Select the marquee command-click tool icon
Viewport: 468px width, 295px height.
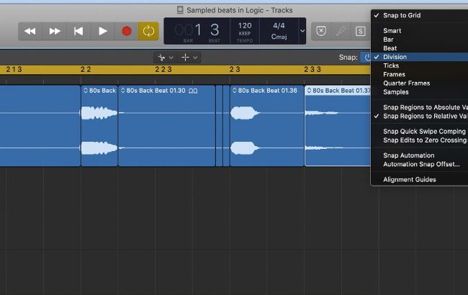185,58
